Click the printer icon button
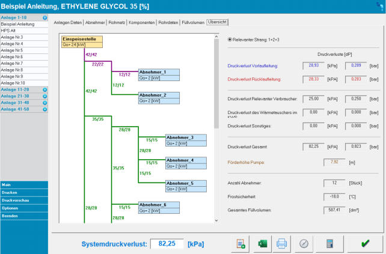The width and height of the screenshot is (386, 254). [281, 243]
